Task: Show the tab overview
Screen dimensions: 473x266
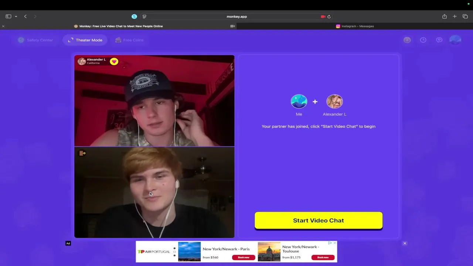Action: coord(465,16)
